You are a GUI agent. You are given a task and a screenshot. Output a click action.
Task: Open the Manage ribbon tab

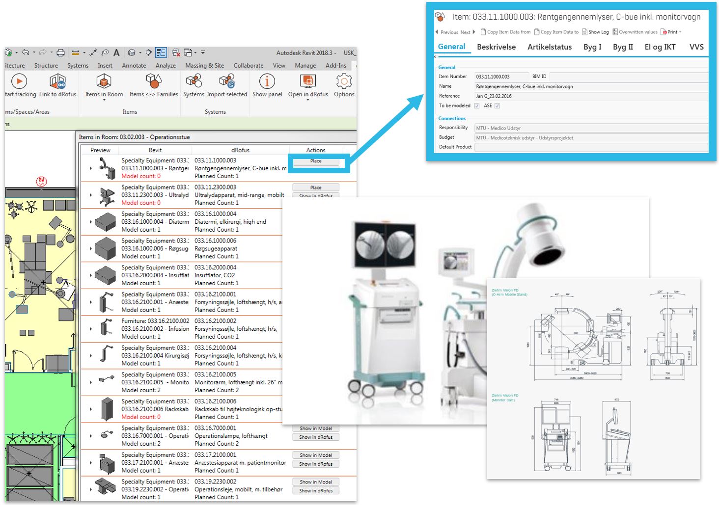(x=305, y=66)
